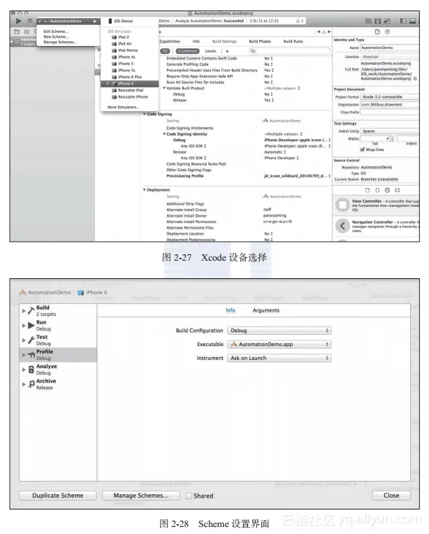Screen dimensions: 429x534
Task: Choose New Scheme... from scheme menu
Action: click(57, 37)
